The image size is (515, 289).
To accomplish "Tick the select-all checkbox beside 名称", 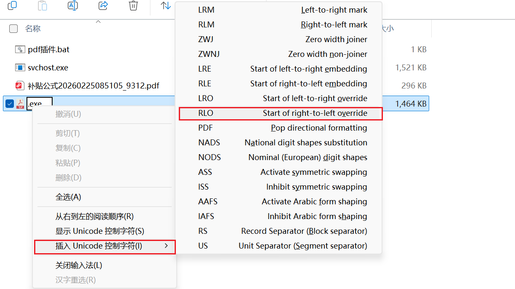I will [x=13, y=29].
